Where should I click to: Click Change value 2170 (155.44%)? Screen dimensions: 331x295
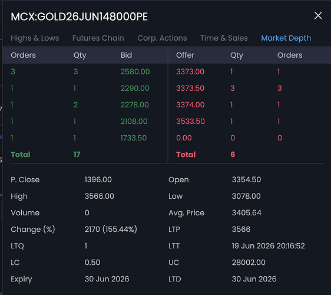coord(111,230)
